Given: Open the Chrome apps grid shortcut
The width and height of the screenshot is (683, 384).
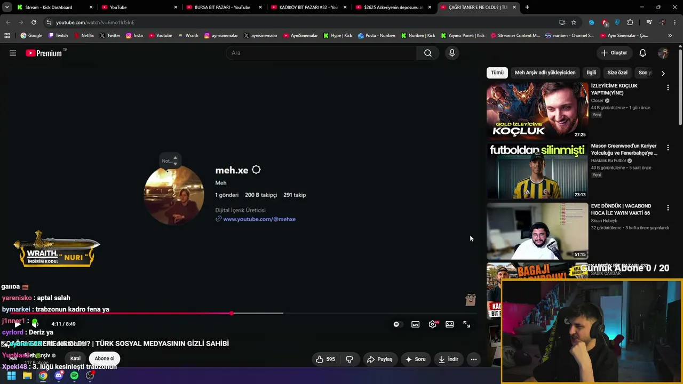Looking at the screenshot, I should pos(7,36).
